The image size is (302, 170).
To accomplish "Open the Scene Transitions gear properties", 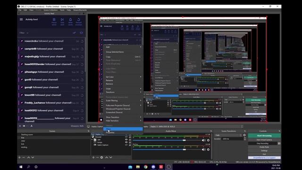I will coord(244,135).
